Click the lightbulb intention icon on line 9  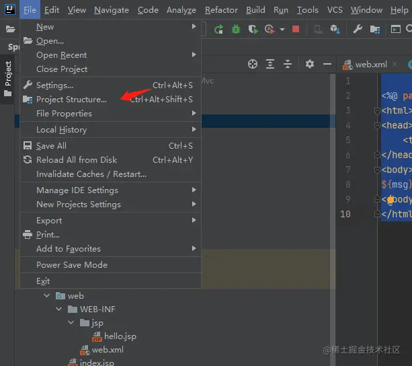coord(390,200)
